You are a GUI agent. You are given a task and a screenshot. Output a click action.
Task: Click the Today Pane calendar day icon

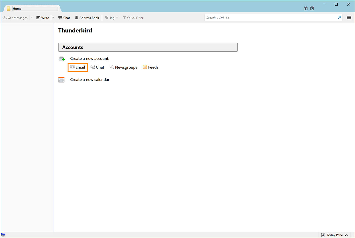click(x=323, y=235)
